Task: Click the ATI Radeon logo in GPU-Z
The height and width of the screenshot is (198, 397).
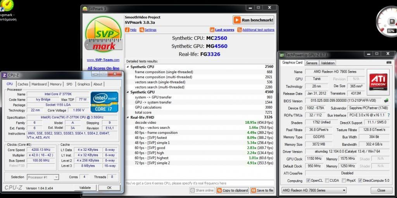Action: 378,82
